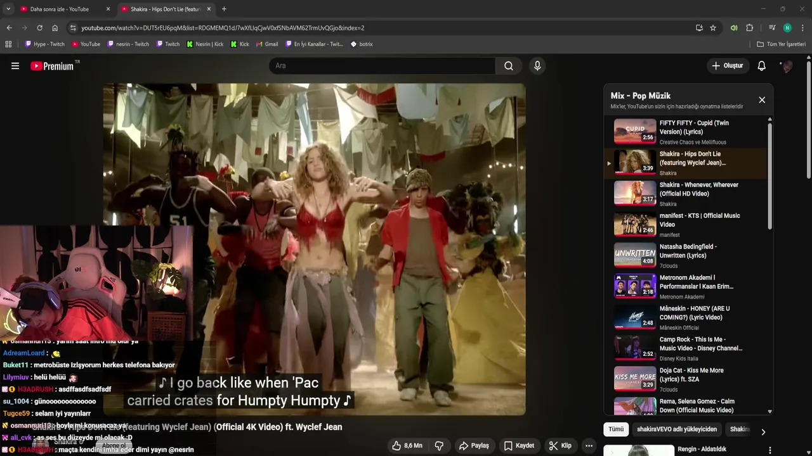This screenshot has width=812, height=456.
Task: Click the playlist panel scrollbar
Action: [x=770, y=176]
